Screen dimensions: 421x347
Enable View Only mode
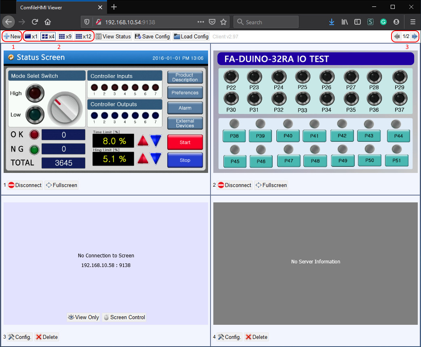pos(84,317)
